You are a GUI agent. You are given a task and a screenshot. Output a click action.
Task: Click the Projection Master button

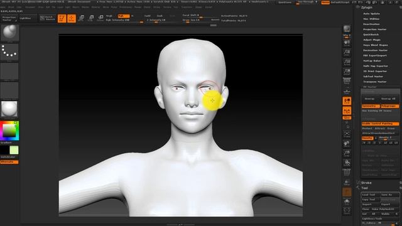pyautogui.click(x=9, y=18)
